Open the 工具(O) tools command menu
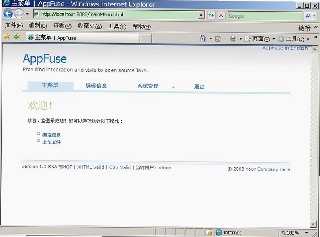The height and width of the screenshot is (237, 320). [x=294, y=39]
